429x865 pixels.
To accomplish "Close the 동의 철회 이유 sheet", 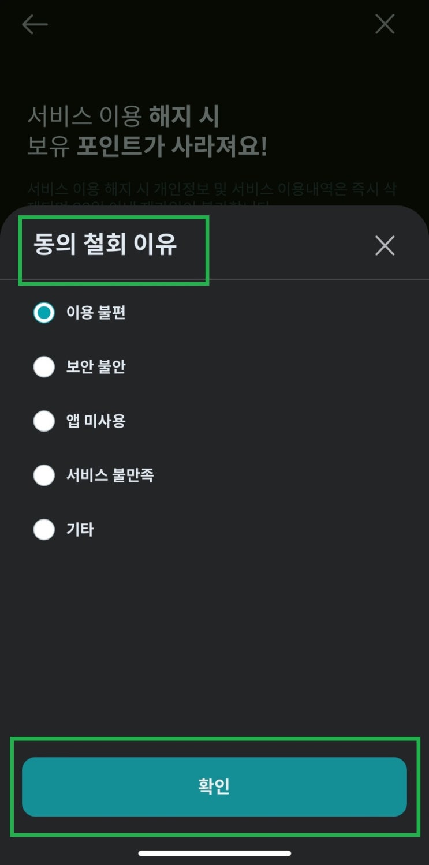I will tap(385, 246).
